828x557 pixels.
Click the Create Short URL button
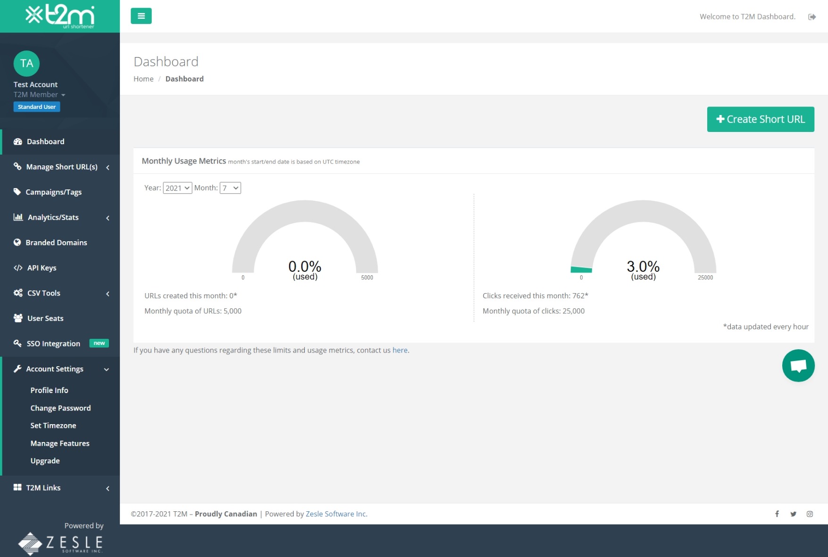pyautogui.click(x=760, y=119)
